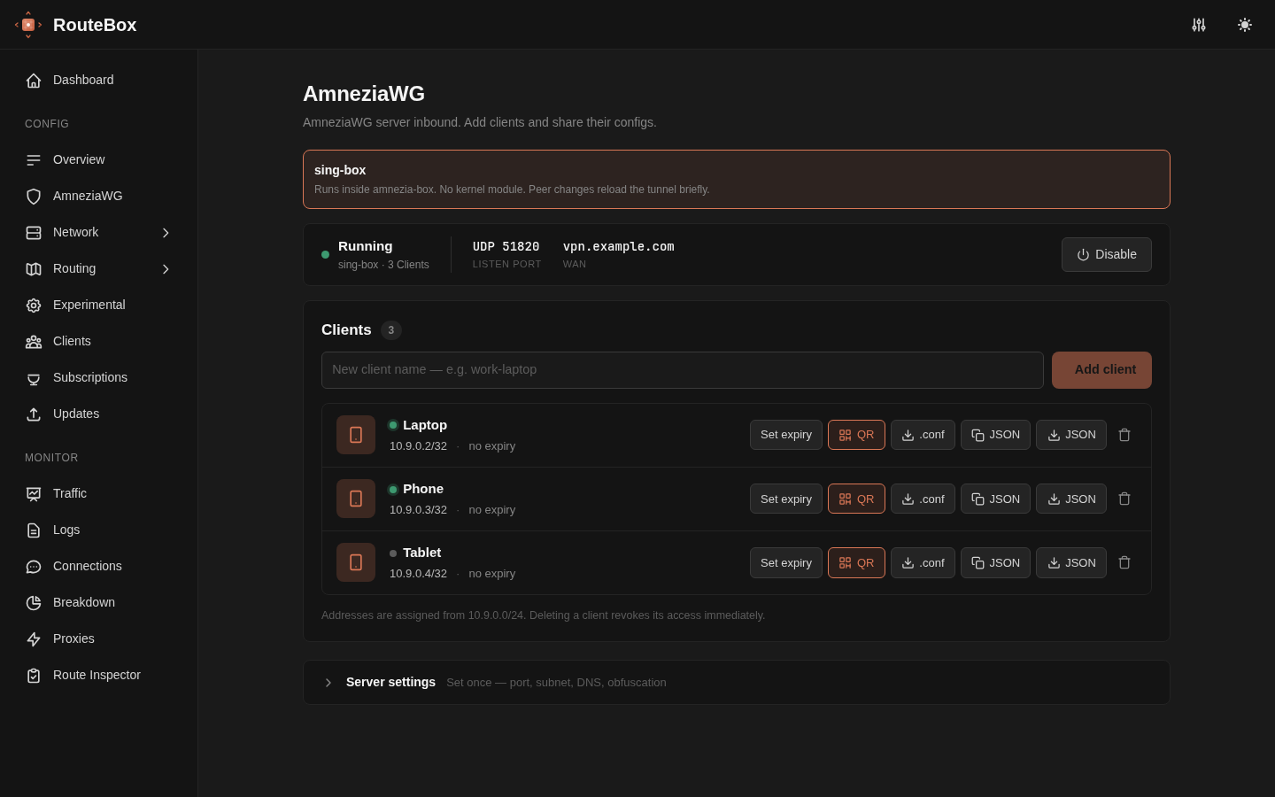Go to Dashboard in sidebar
Viewport: 1275px width, 797px height.
(x=99, y=80)
